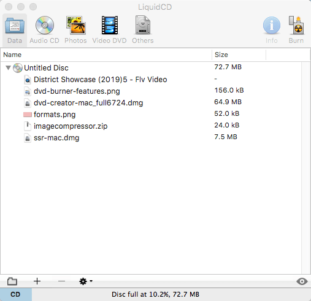Choose the Video DVD filmstrip icon
The height and width of the screenshot is (301, 311).
click(x=110, y=25)
